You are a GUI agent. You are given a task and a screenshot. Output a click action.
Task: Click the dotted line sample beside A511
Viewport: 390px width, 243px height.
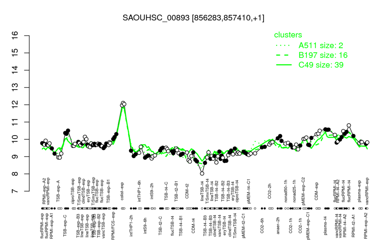pyautogui.click(x=283, y=46)
